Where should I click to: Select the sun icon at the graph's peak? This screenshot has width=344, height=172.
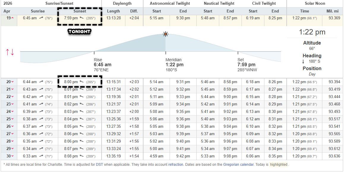click(x=165, y=34)
